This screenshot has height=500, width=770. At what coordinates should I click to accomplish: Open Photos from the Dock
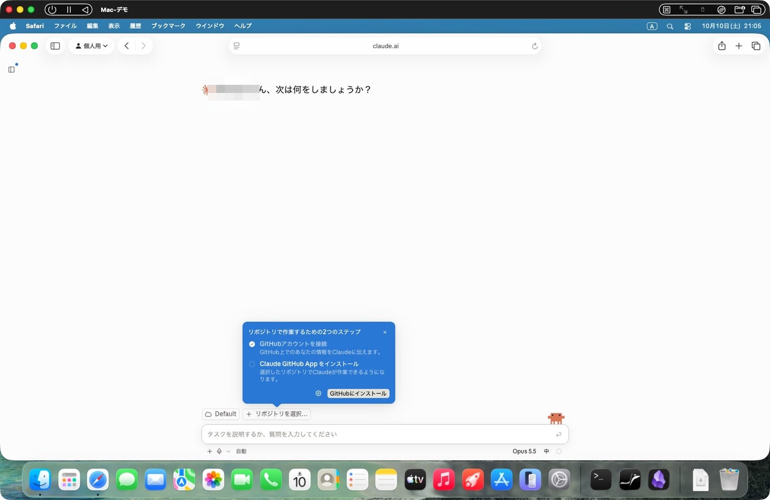tap(213, 480)
